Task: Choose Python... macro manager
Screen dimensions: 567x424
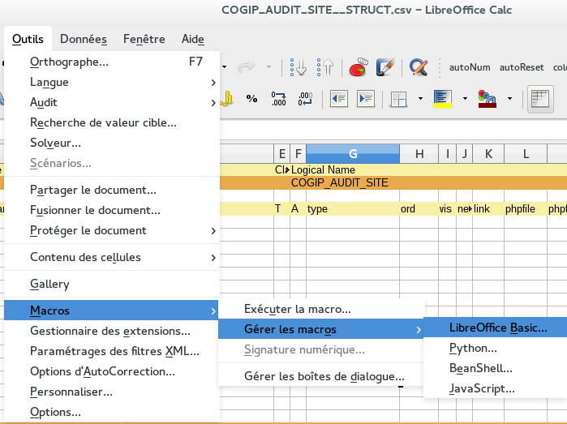Action: pos(496,348)
